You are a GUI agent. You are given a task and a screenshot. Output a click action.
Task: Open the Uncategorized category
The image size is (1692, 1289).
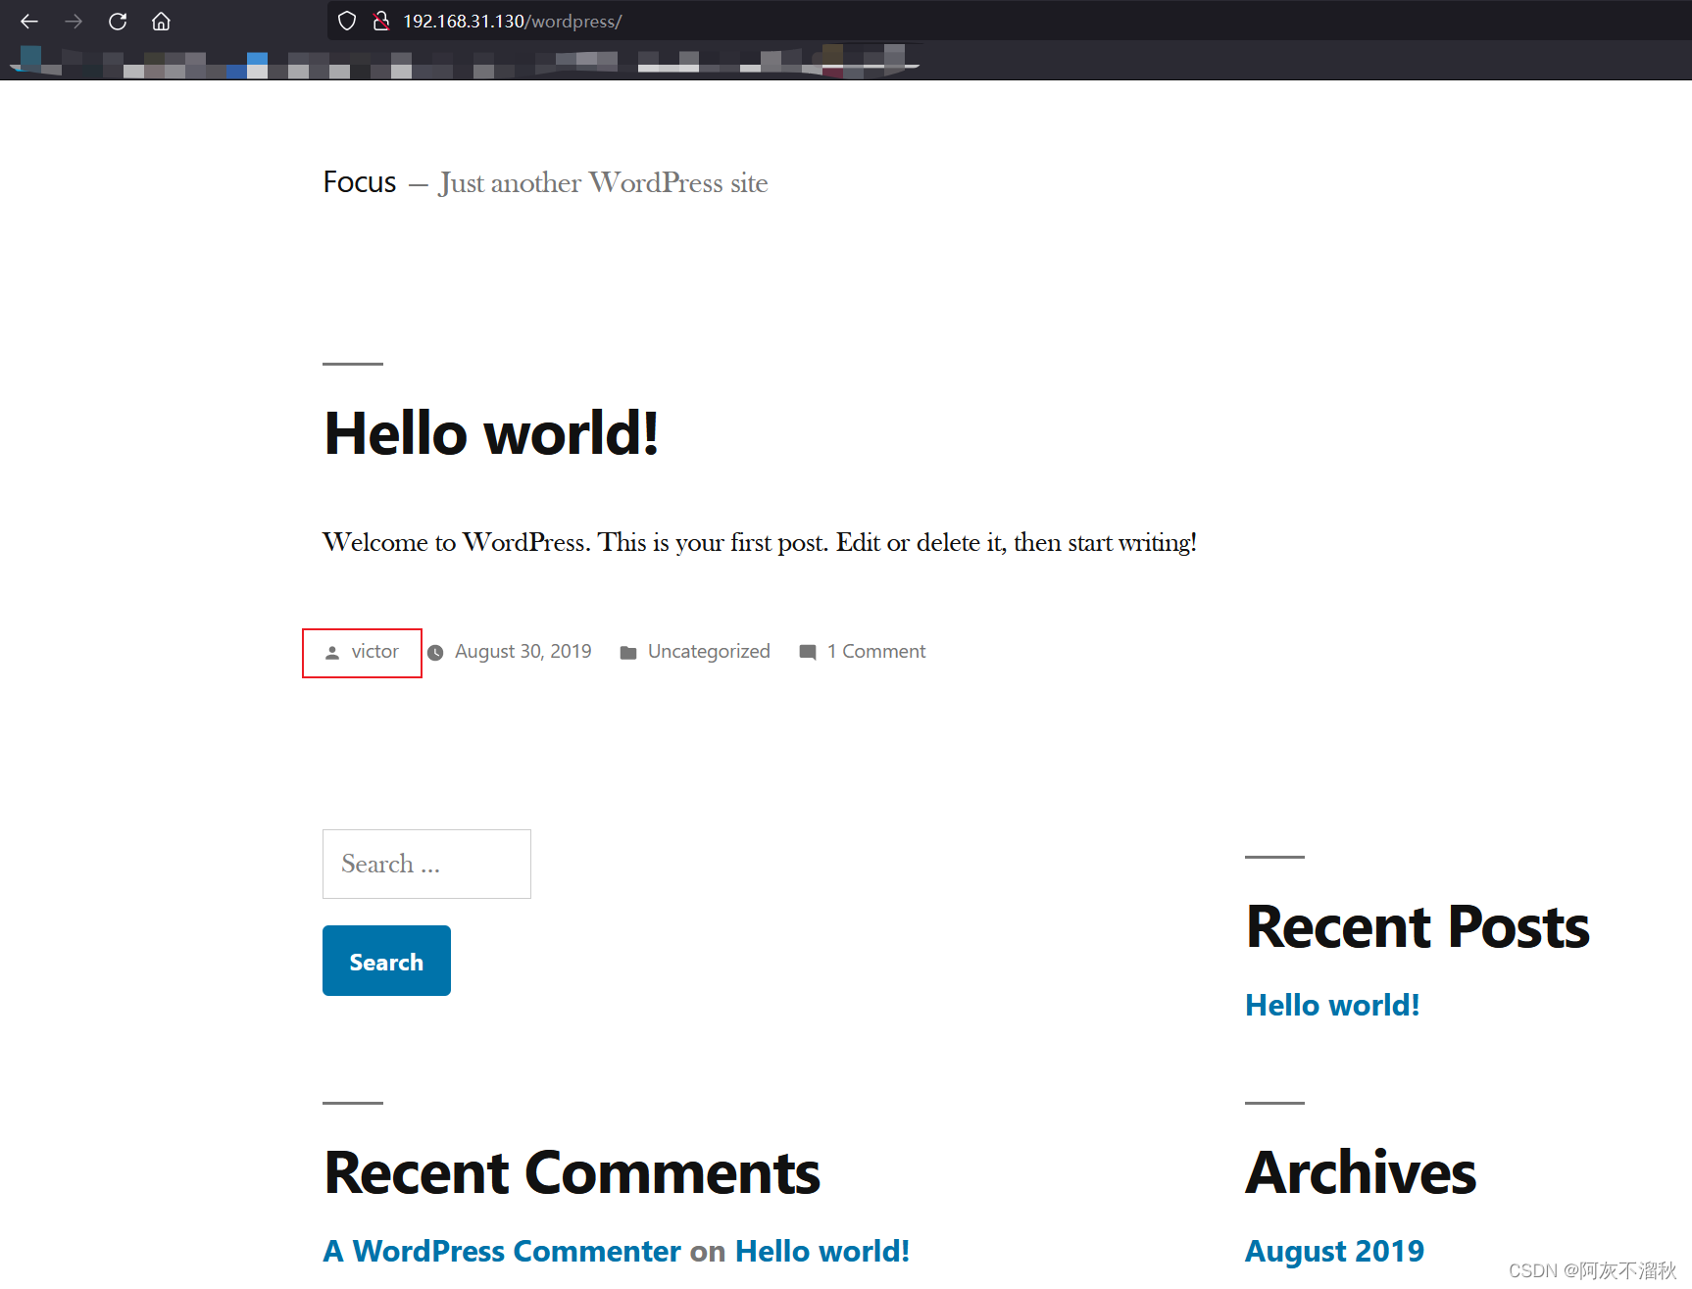(709, 651)
